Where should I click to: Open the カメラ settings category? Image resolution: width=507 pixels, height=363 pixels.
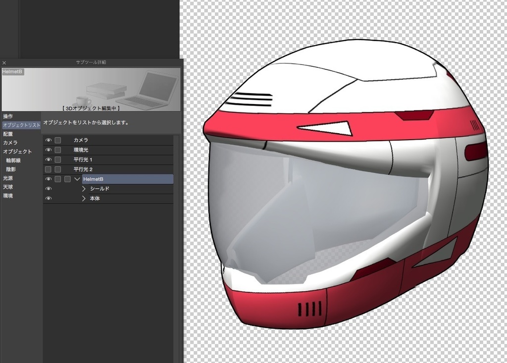click(10, 143)
